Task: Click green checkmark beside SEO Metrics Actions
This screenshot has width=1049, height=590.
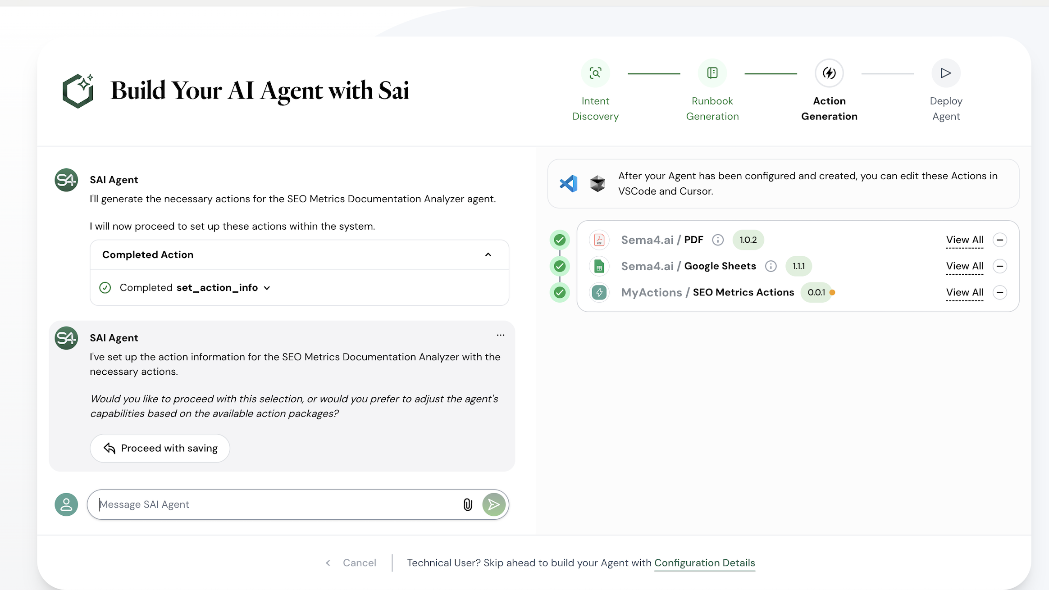Action: pos(560,293)
